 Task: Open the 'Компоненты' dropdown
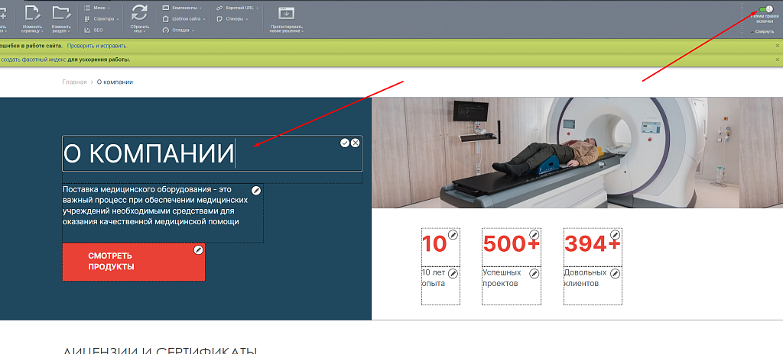(x=180, y=8)
